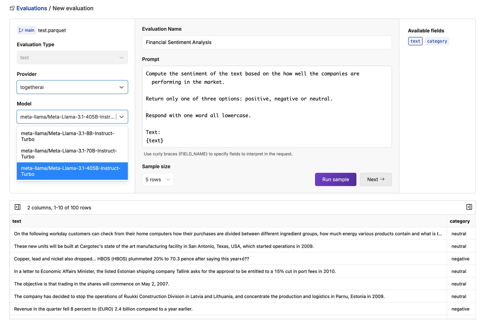Click the curly braces FIELD_NAME hint text
The width and height of the screenshot is (480, 321).
[x=218, y=154]
